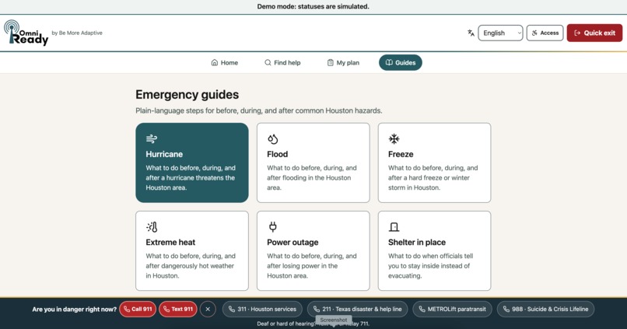Screen dimensions: 627x329
Task: Click the door icon on Shelter in place
Action: click(x=394, y=226)
